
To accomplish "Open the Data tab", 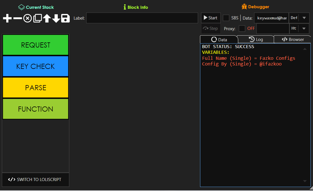I will pyautogui.click(x=219, y=39).
